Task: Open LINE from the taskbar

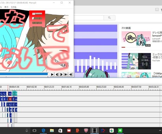Action: (x=120, y=130)
